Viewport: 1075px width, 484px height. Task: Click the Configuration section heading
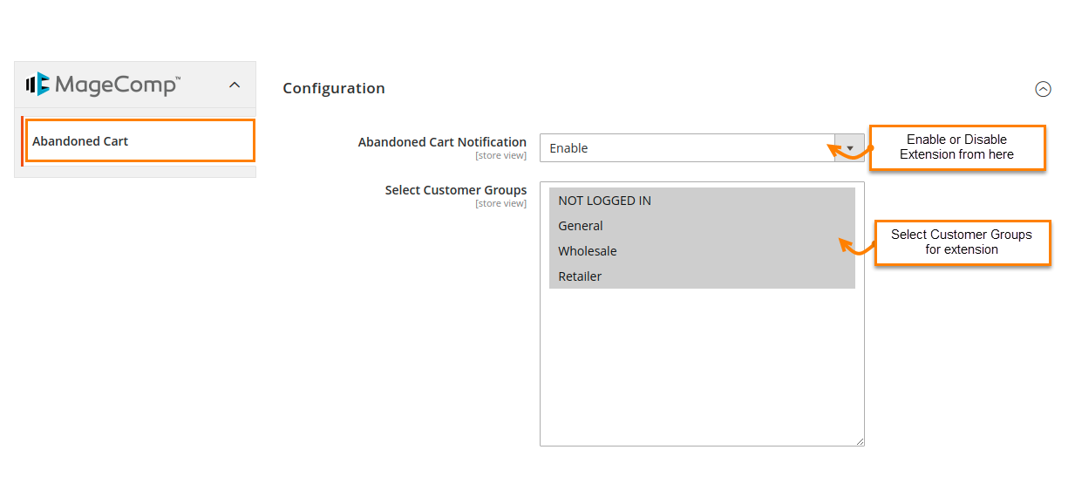334,88
